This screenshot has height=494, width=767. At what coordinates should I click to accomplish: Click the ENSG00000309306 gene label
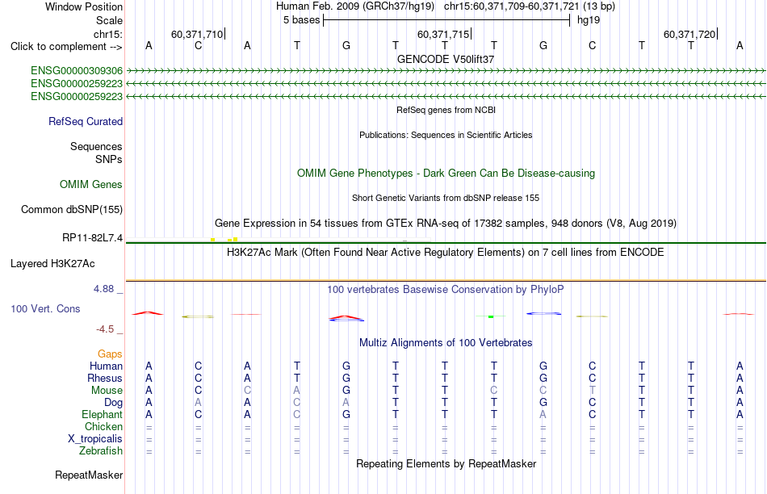(x=77, y=71)
